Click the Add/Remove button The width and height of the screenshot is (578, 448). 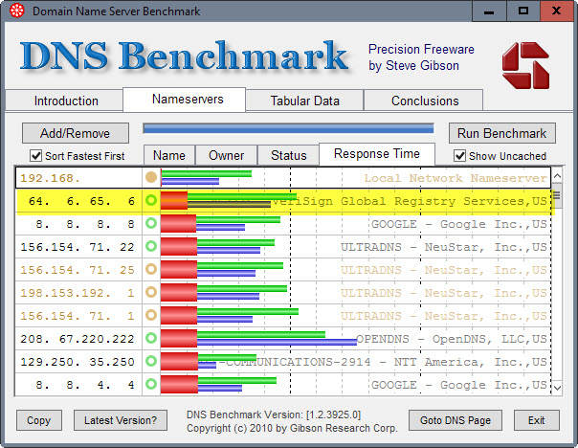pyautogui.click(x=76, y=133)
